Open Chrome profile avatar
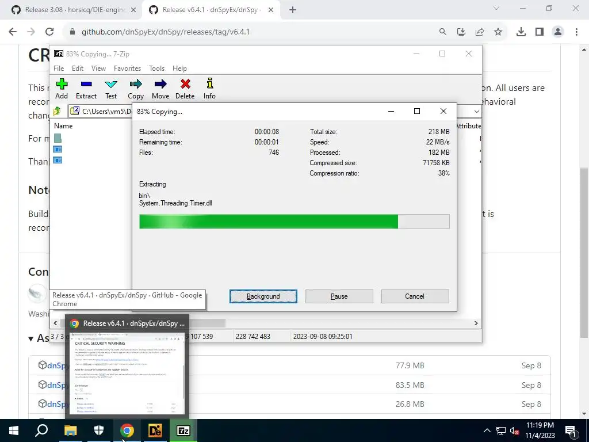The height and width of the screenshot is (442, 589). (x=558, y=32)
